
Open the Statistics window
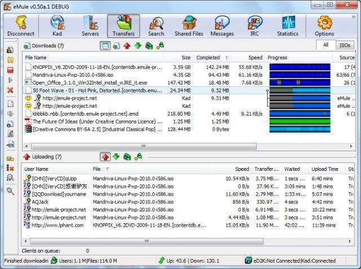(x=288, y=26)
